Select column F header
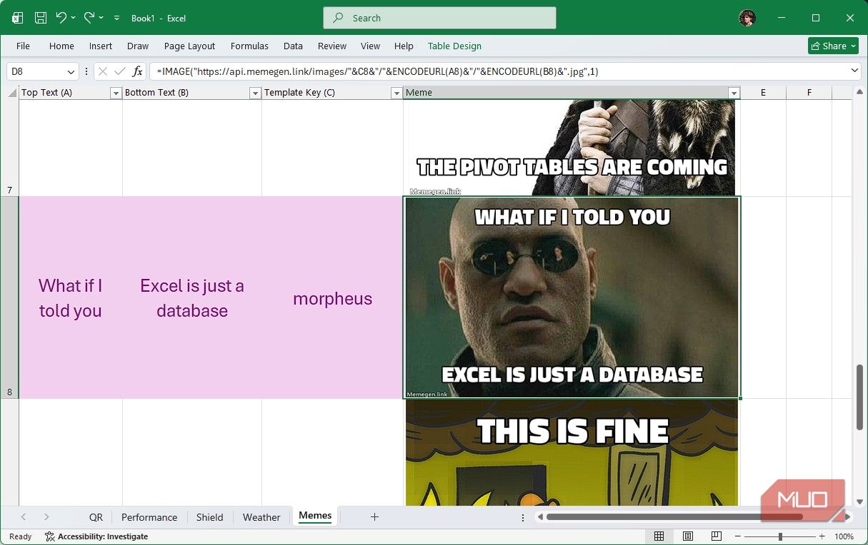The image size is (868, 545). tap(809, 93)
